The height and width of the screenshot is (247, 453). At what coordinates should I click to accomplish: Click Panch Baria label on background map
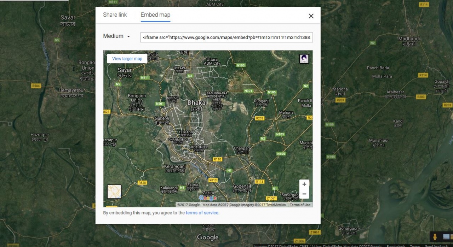pos(378,68)
